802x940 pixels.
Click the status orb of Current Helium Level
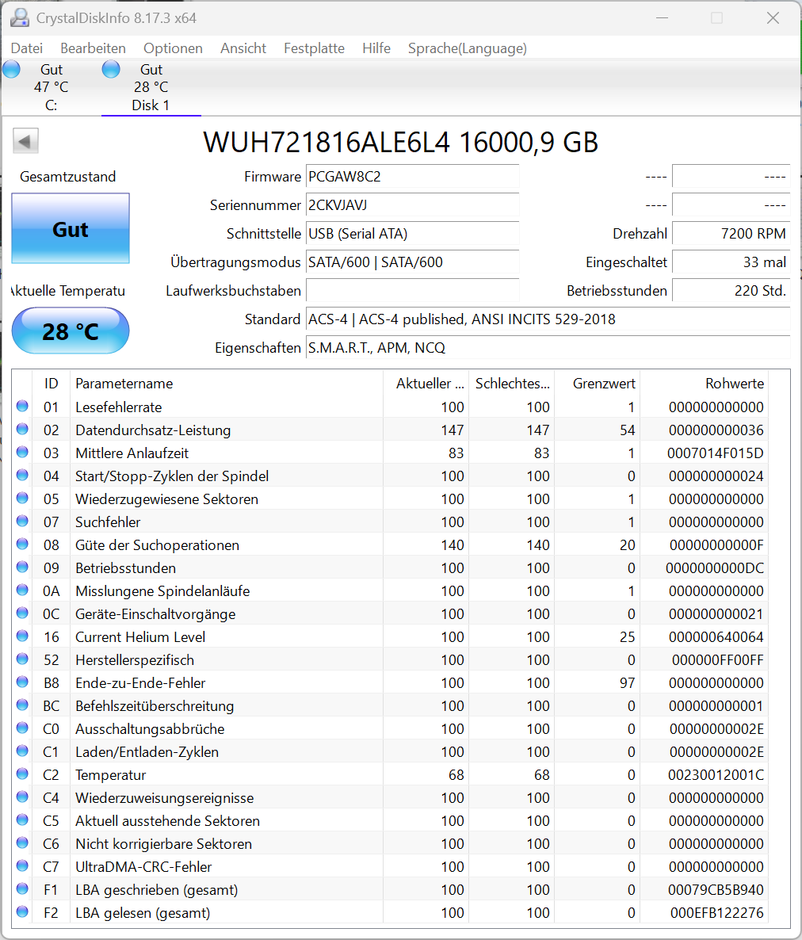coord(22,636)
